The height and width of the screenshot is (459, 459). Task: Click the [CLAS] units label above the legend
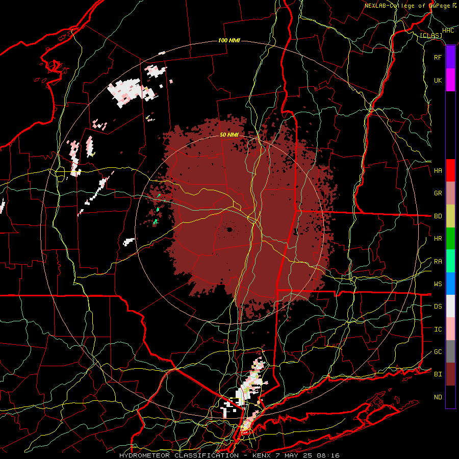431,35
